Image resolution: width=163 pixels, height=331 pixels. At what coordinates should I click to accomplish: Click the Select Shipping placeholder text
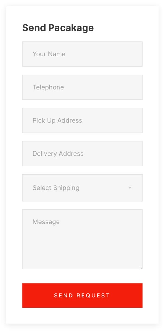[56, 188]
